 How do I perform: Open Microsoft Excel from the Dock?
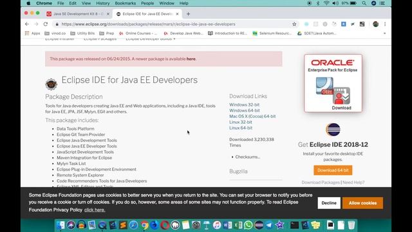point(238,225)
